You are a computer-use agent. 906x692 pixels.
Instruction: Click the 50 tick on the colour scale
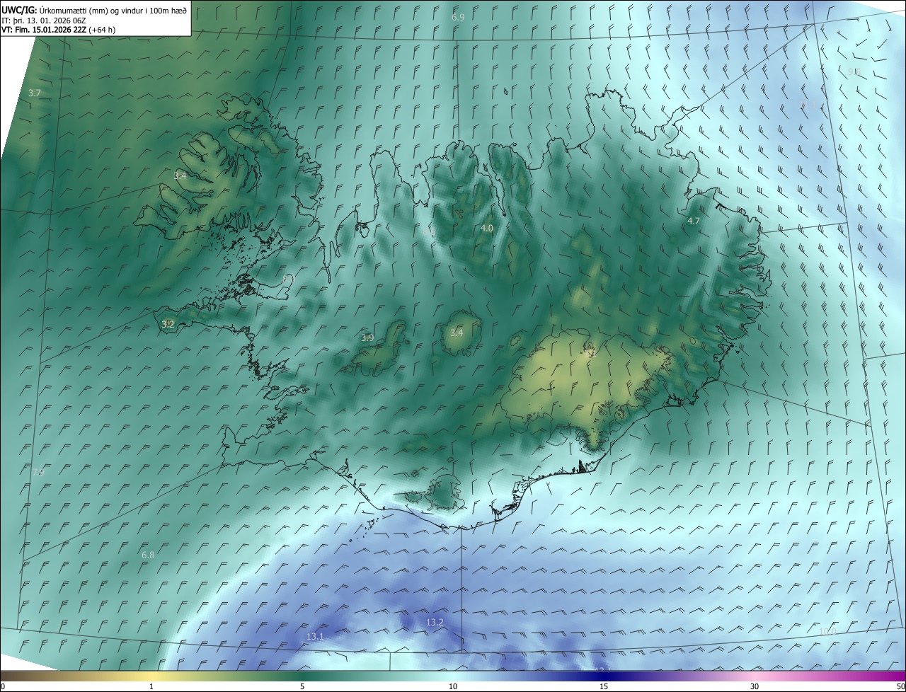click(900, 687)
